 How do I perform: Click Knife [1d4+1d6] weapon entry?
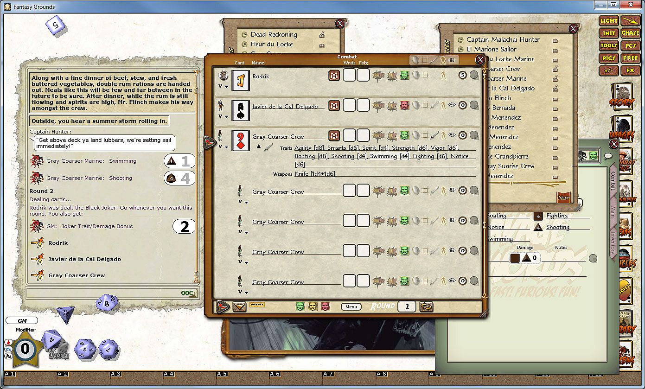315,174
